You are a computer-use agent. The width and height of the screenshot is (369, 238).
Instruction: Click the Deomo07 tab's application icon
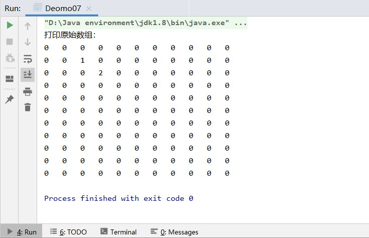37,8
